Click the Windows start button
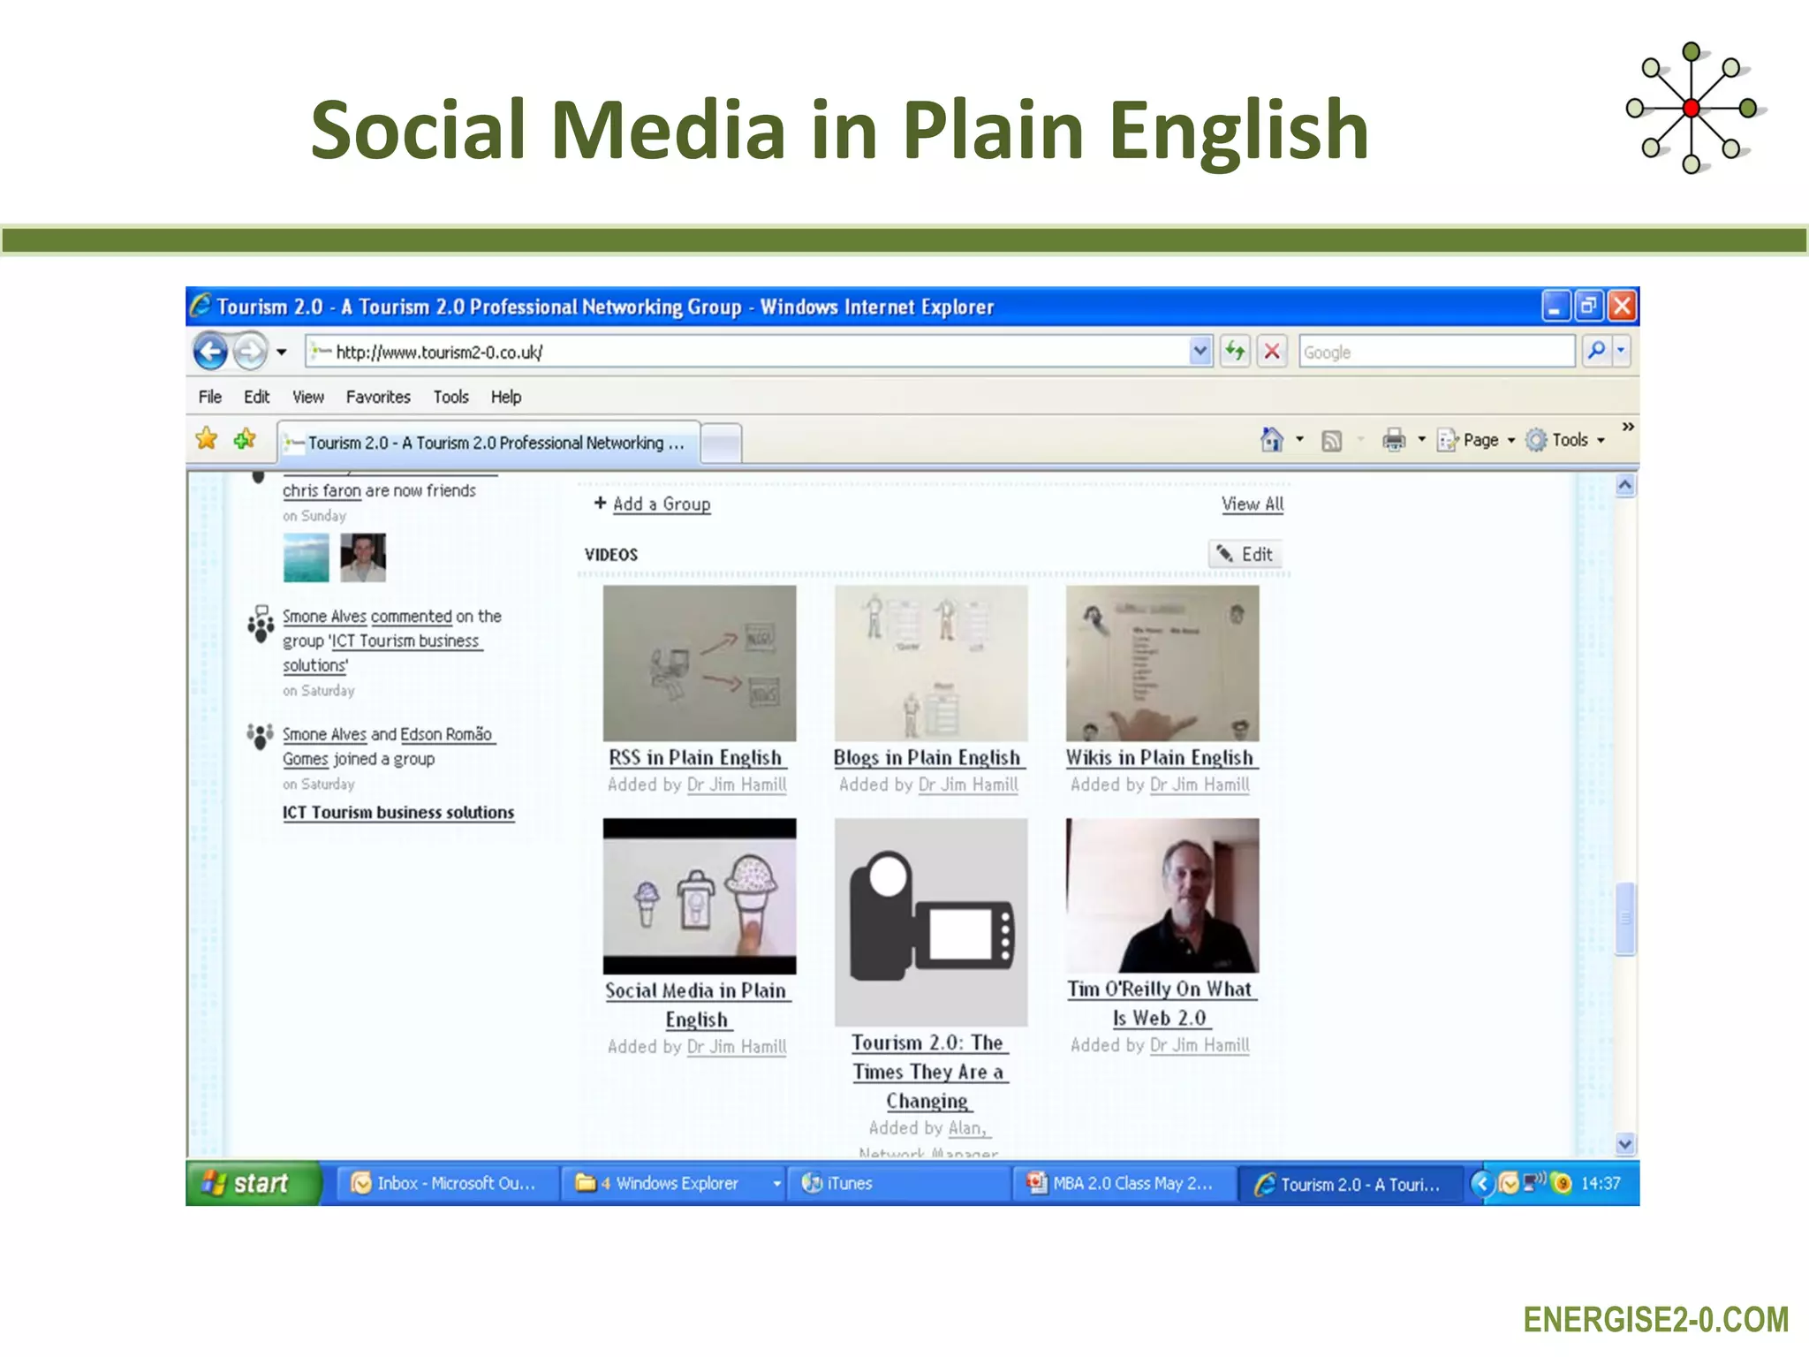1809x1357 pixels. tap(254, 1183)
